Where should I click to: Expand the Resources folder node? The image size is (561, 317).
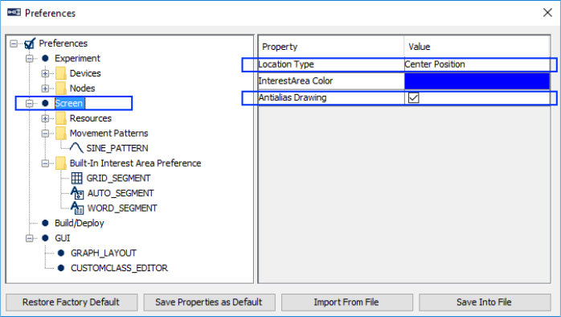(45, 118)
